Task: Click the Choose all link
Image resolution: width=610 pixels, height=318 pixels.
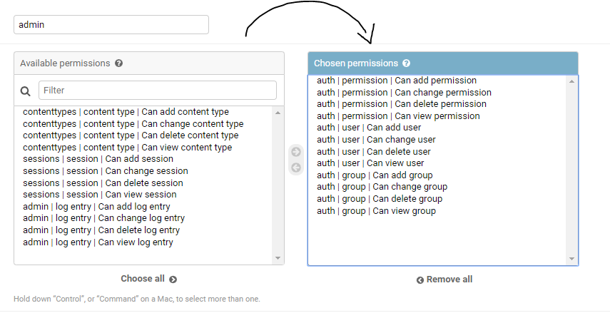Action: point(148,279)
